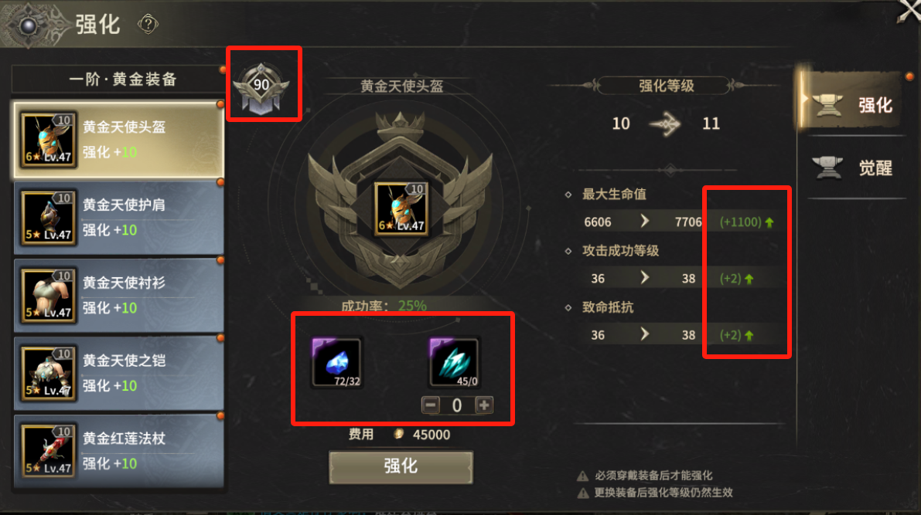Click the gold coin cost icon
Viewport: 921px width, 515px height.
(x=398, y=434)
